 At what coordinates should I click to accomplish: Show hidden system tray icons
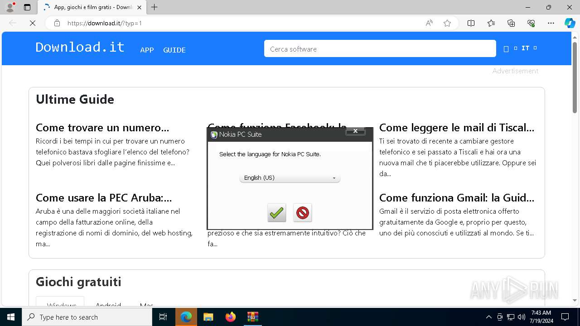(488, 317)
